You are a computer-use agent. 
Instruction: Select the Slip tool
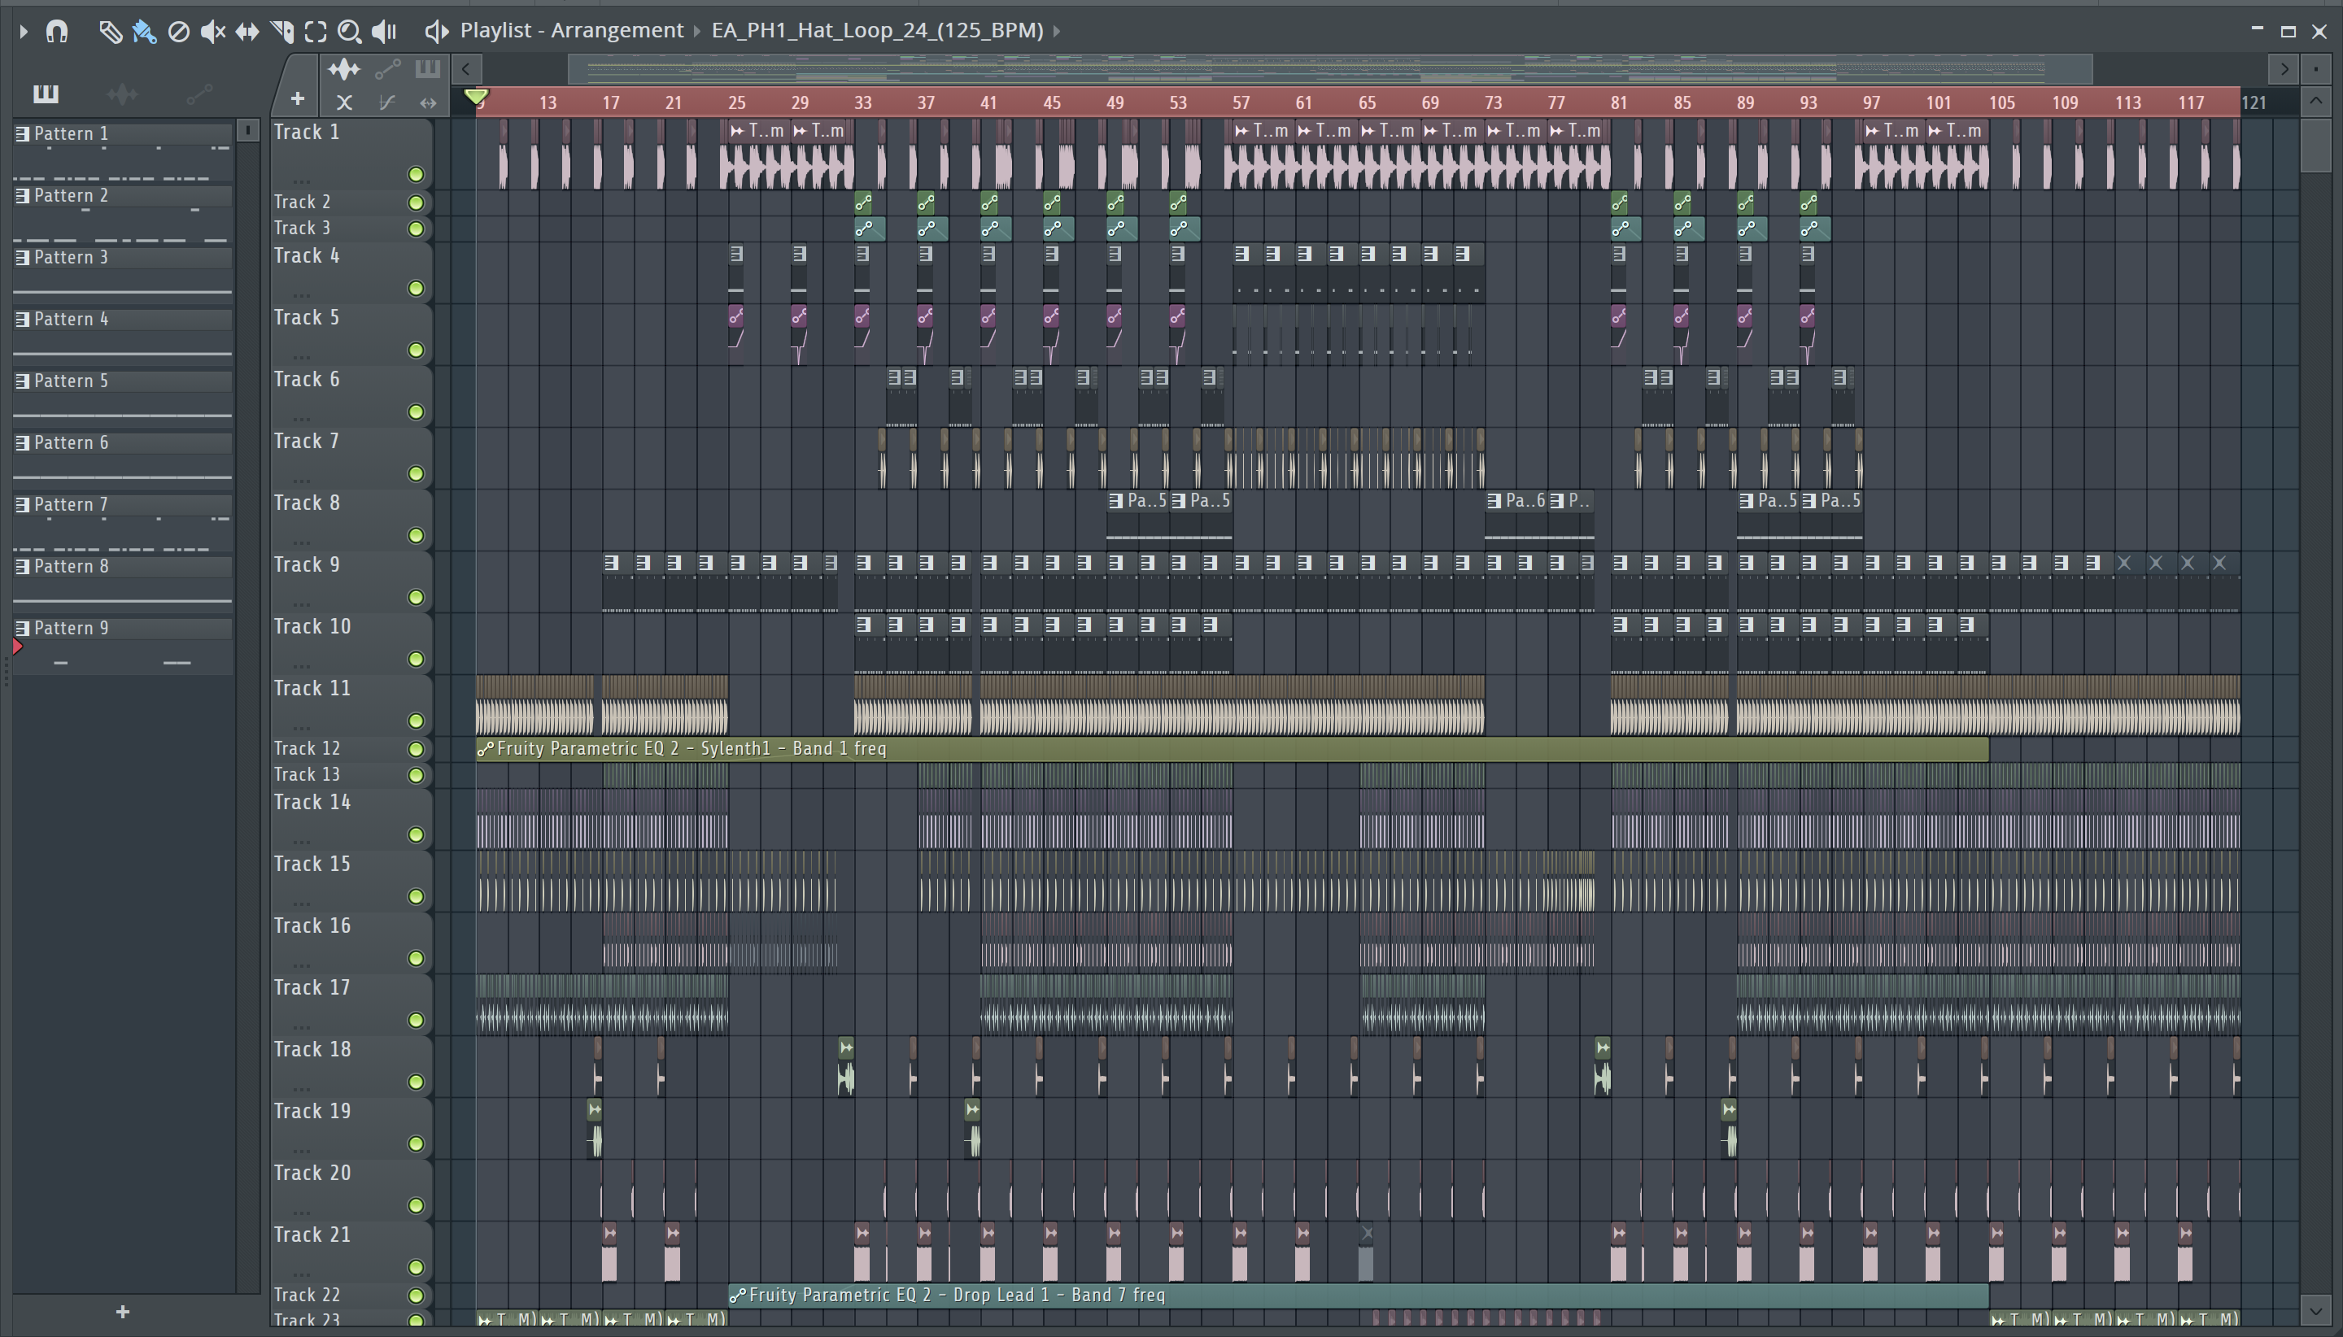pos(247,31)
